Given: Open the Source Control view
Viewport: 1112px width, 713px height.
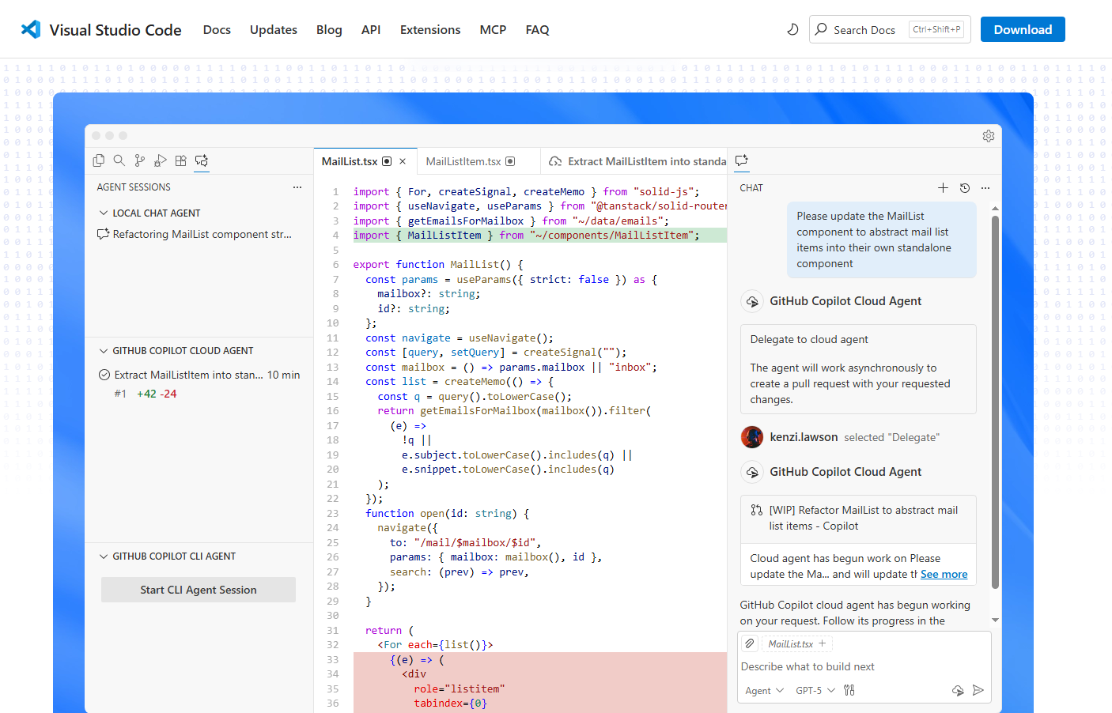Looking at the screenshot, I should click(x=140, y=160).
